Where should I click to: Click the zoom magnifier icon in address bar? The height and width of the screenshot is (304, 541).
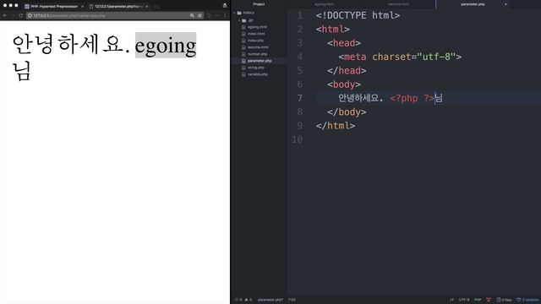(192, 15)
